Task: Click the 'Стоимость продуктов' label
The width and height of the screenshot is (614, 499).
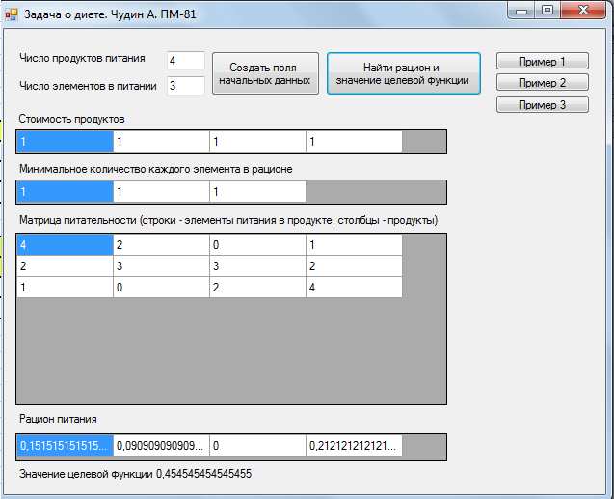Action: click(x=71, y=119)
